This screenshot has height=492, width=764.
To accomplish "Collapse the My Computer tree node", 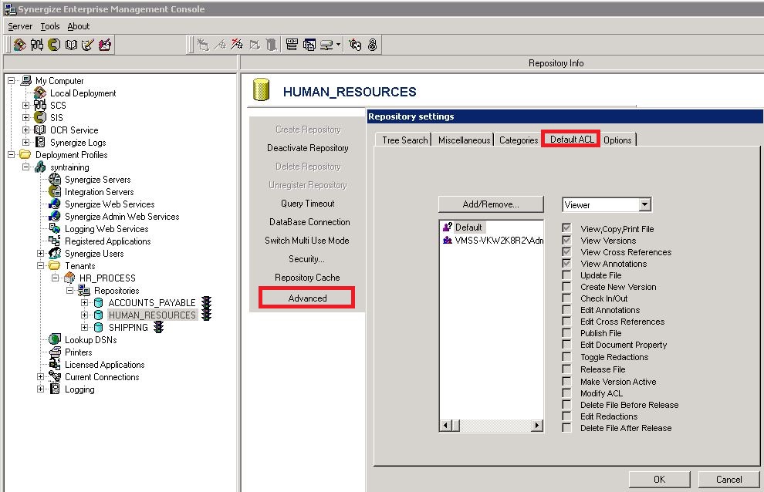I will 12,80.
